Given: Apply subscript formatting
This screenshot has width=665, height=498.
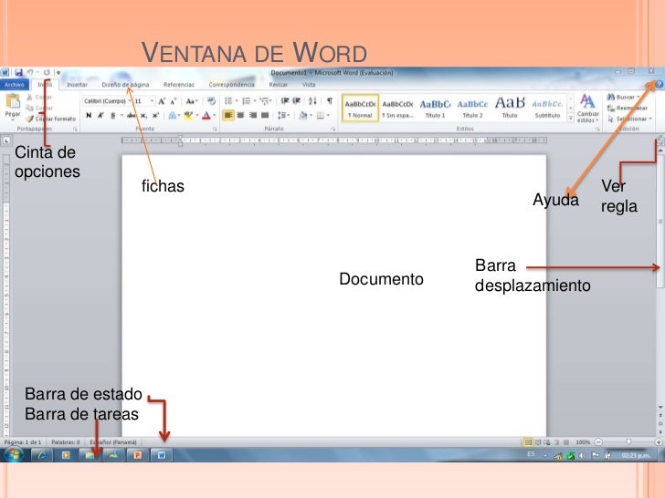Looking at the screenshot, I should coord(143,115).
